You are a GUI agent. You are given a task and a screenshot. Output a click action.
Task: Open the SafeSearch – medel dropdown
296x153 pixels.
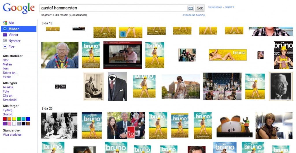(x=221, y=7)
